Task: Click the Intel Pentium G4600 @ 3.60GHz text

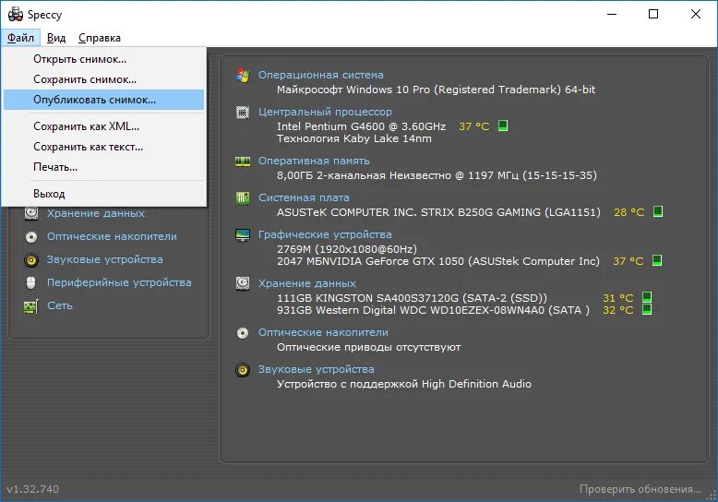Action: [x=361, y=126]
